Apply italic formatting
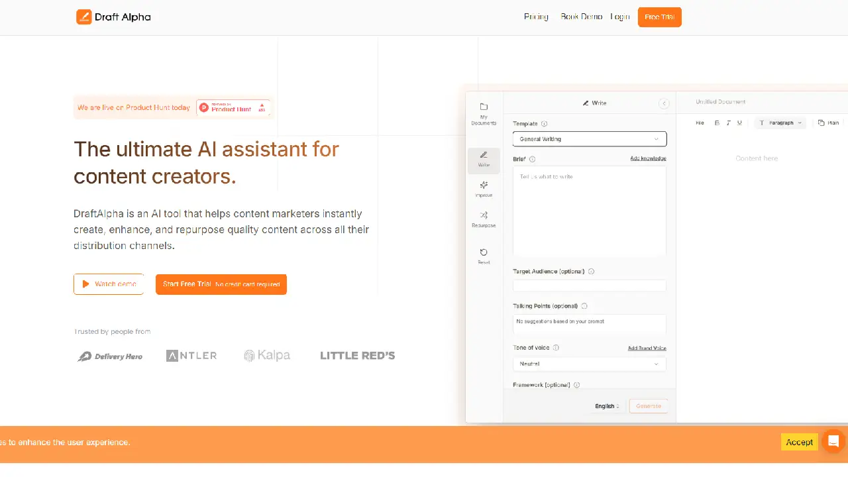 (728, 123)
